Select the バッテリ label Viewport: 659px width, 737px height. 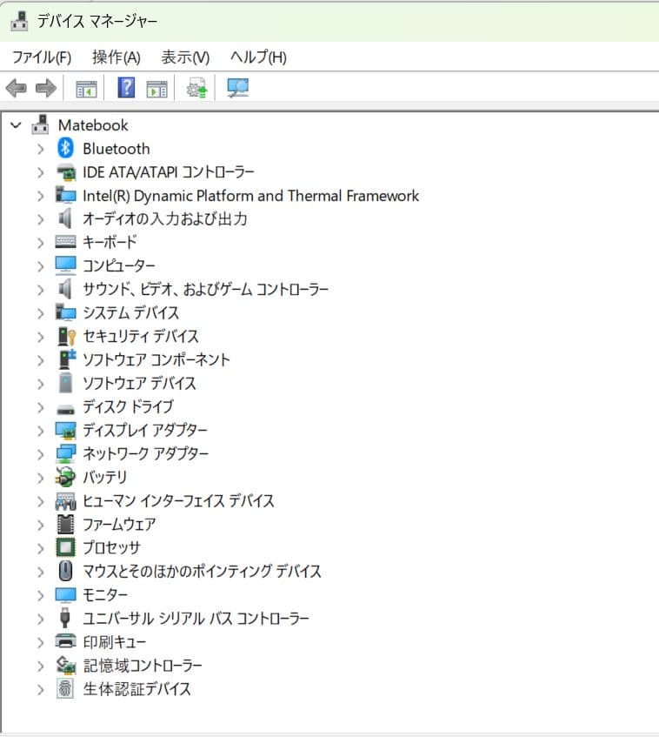104,477
